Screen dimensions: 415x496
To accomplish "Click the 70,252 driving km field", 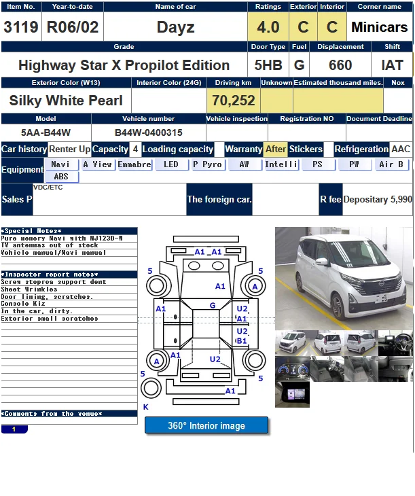I will (x=234, y=101).
